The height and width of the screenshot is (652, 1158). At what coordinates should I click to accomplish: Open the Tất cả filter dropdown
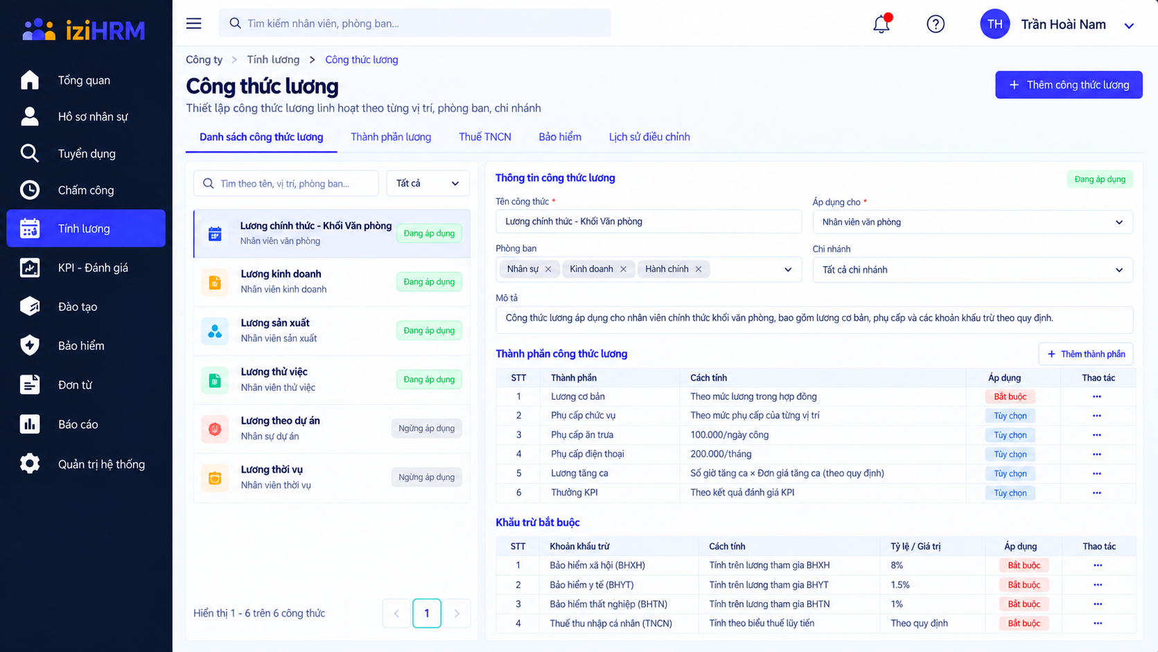click(428, 184)
